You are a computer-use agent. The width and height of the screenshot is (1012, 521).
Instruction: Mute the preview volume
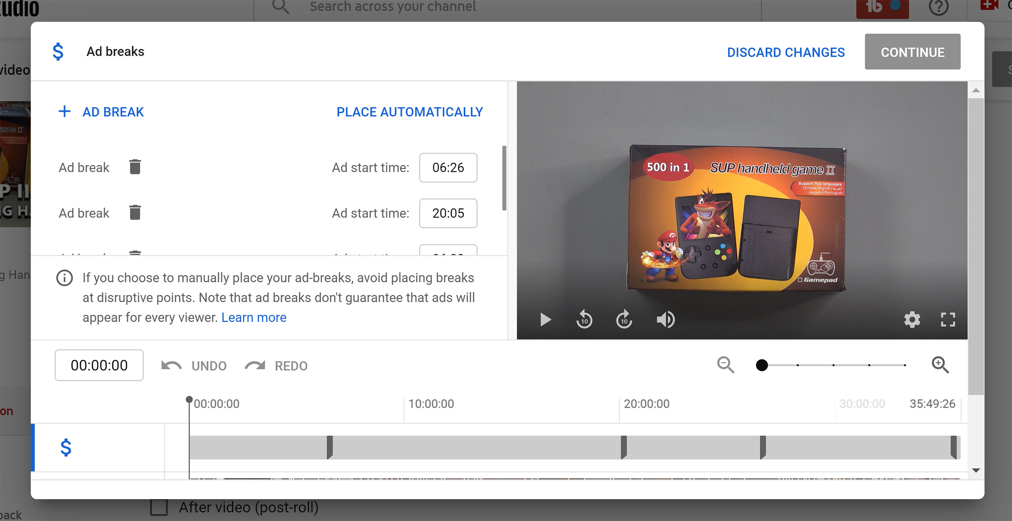[x=665, y=320]
